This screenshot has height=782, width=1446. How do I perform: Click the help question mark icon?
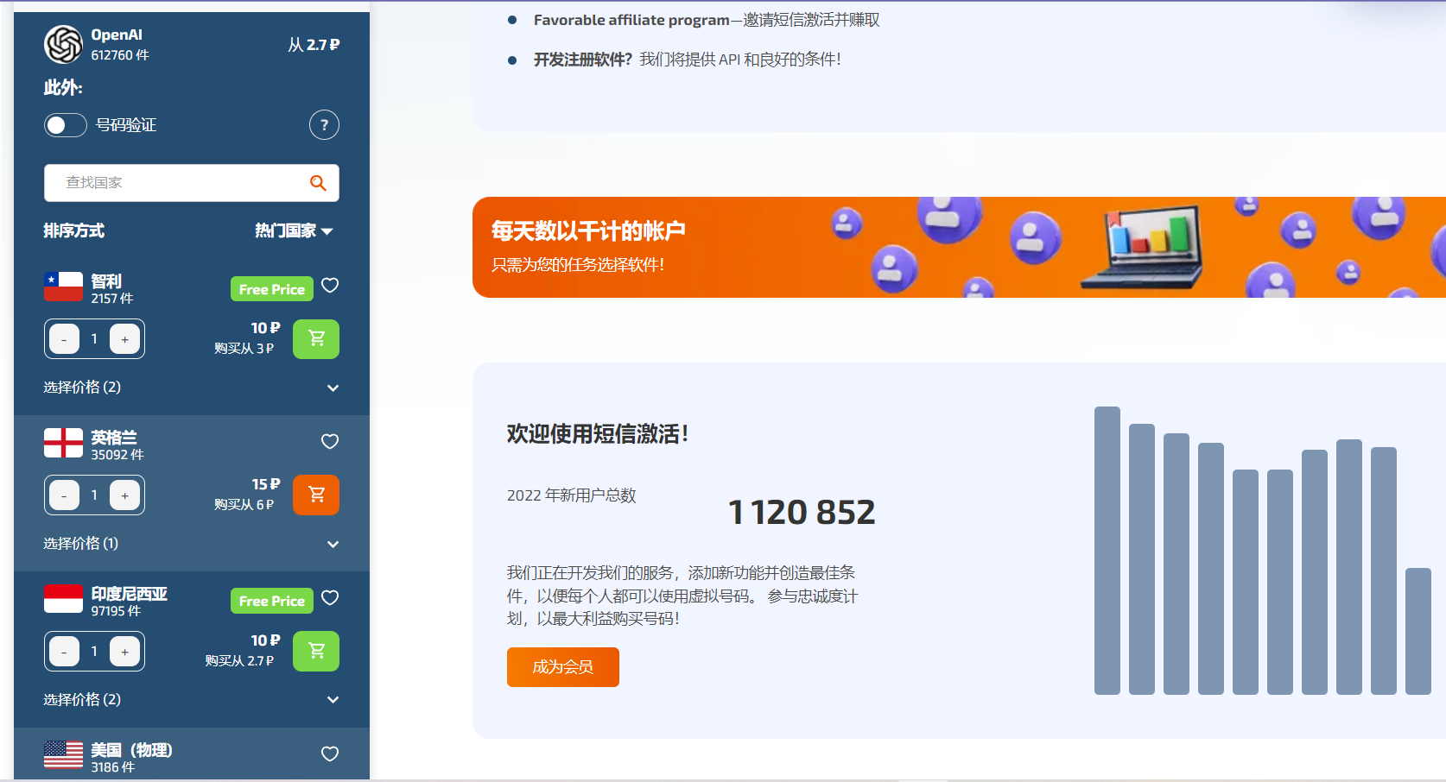[324, 125]
